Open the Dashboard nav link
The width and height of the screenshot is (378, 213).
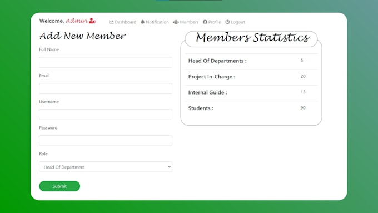point(123,22)
